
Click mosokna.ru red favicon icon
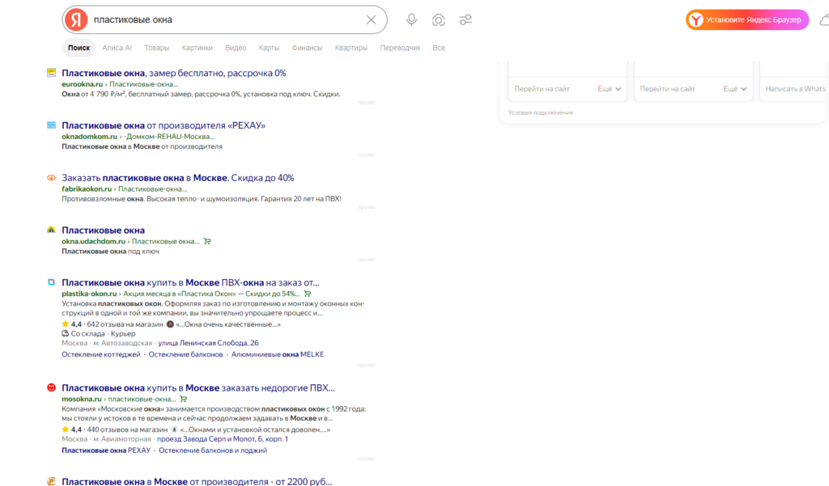pyautogui.click(x=51, y=387)
